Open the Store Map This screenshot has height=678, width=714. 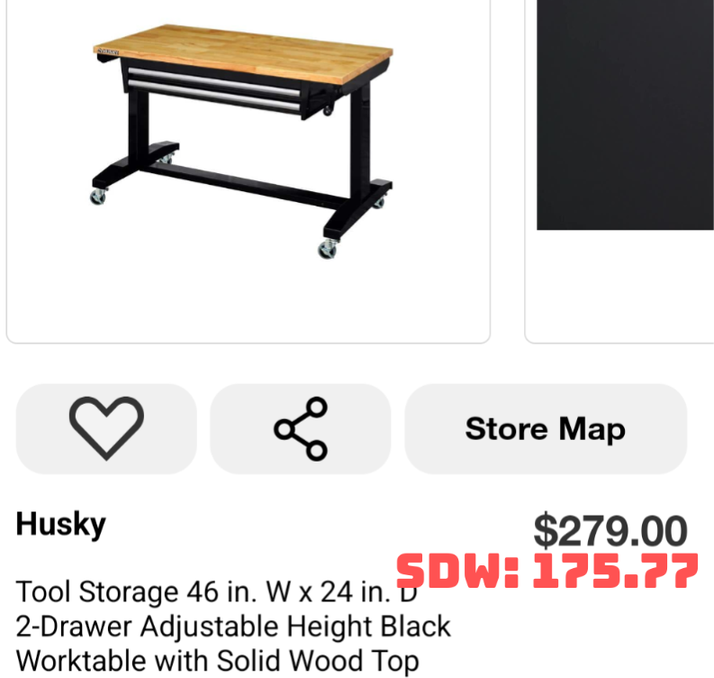tap(546, 428)
